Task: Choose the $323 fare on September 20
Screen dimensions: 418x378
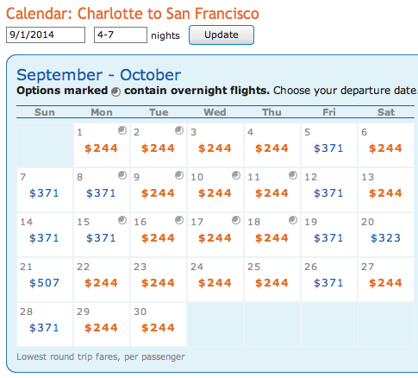Action: click(x=385, y=238)
